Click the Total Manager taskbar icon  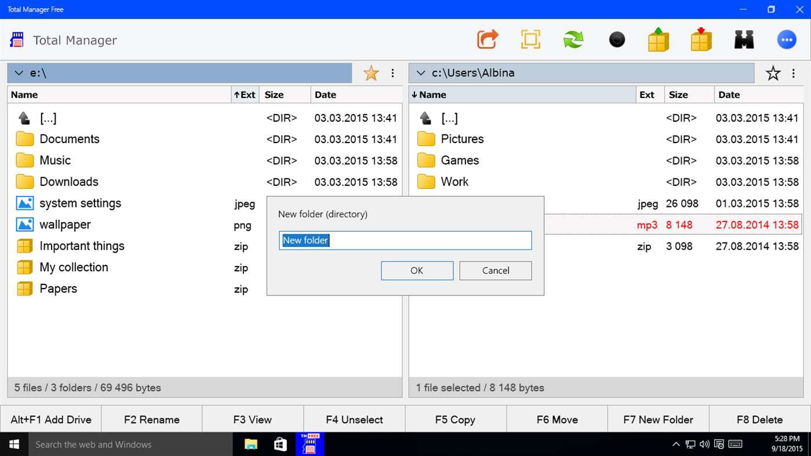tap(310, 444)
